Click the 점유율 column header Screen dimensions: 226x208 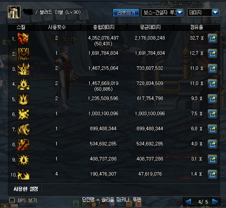pos(197,27)
